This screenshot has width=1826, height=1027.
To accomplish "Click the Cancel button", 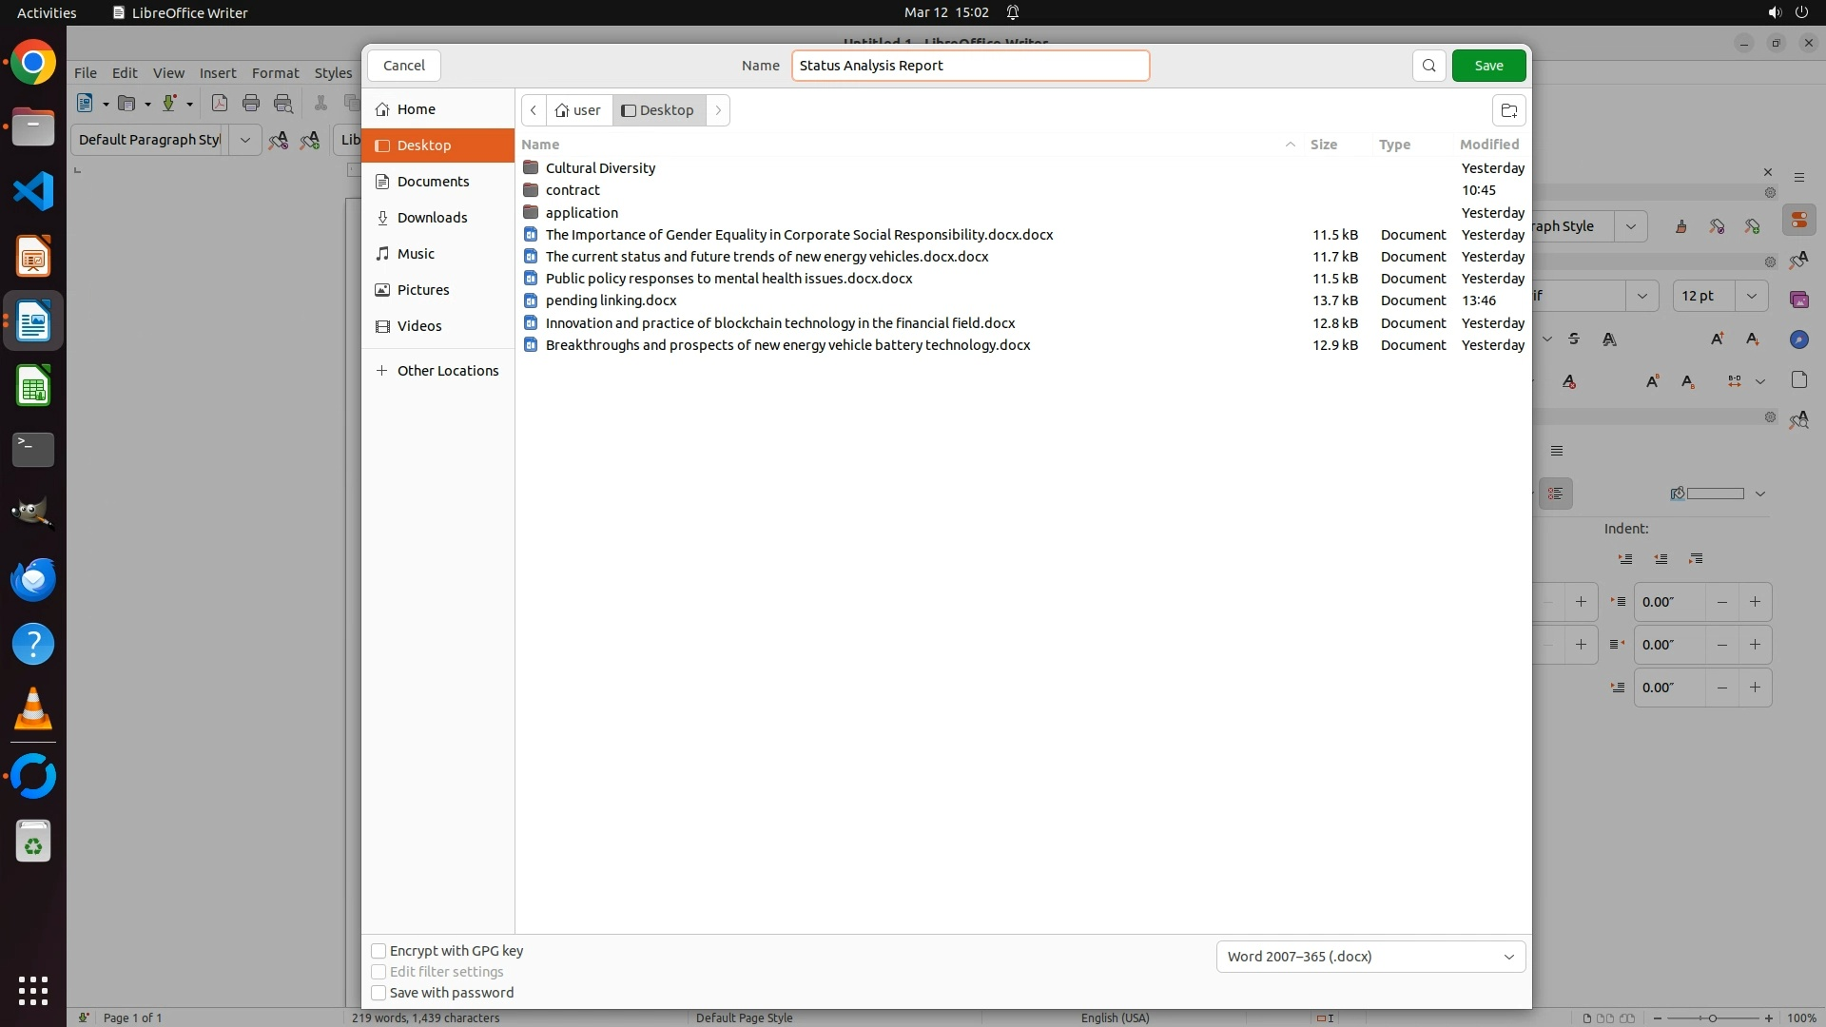I will (x=403, y=66).
